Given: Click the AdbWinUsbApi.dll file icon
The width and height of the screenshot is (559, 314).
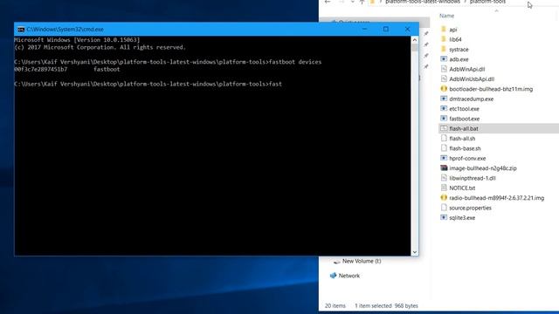Looking at the screenshot, I should point(444,78).
